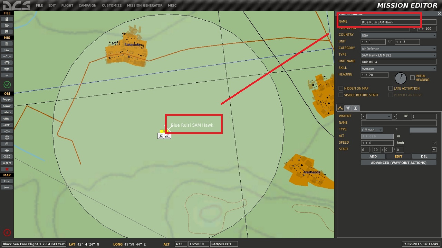The image size is (442, 248).
Task: Select the helicopter group placement tool
Action: [x=7, y=106]
